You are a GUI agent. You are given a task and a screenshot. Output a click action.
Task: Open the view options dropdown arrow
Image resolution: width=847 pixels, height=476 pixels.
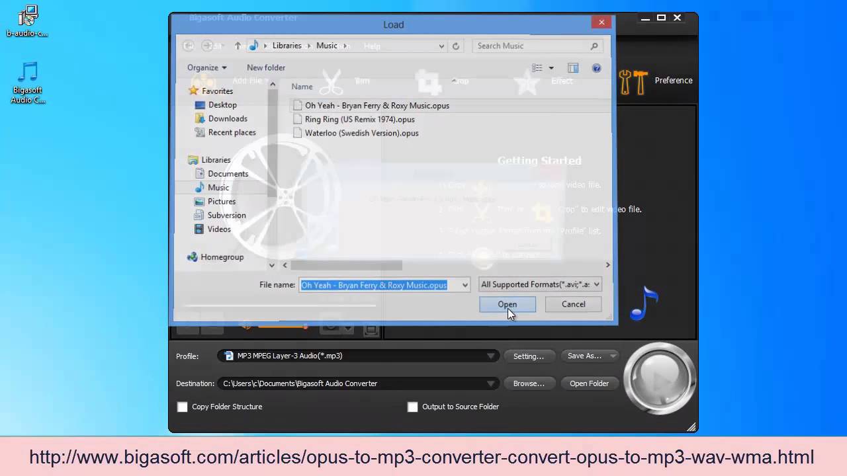[551, 68]
